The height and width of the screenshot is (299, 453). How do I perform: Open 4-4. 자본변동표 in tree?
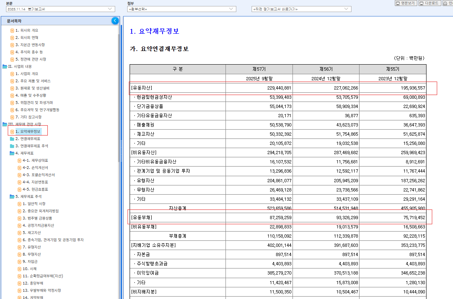[x=35, y=182]
